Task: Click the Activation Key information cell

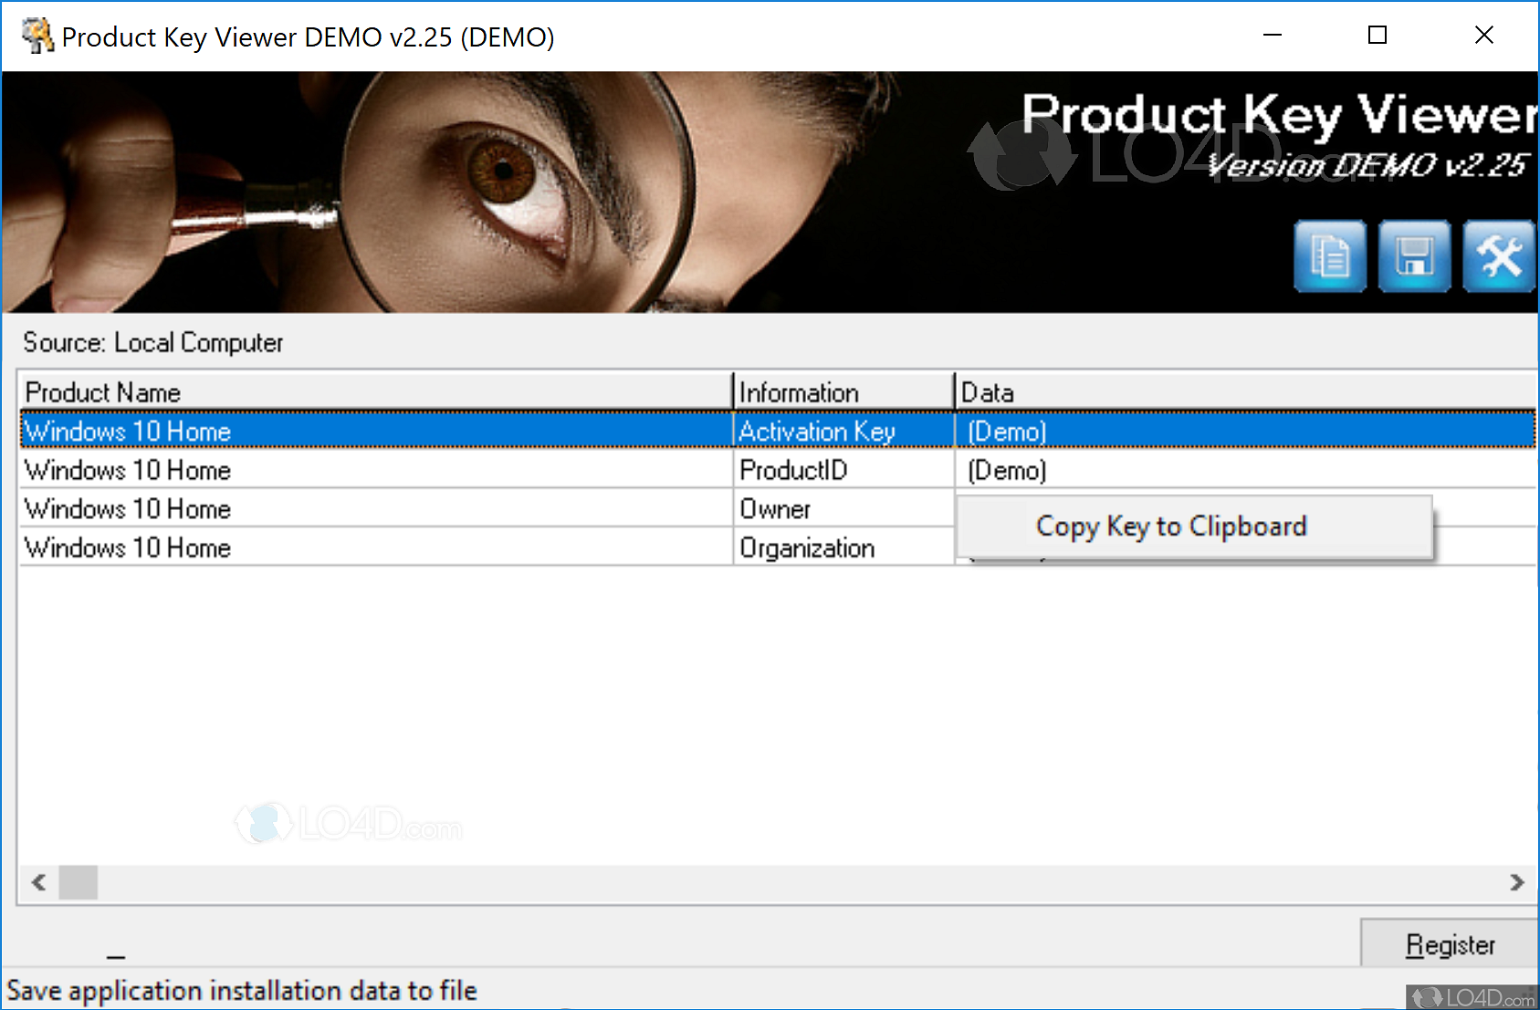Action: pyautogui.click(x=844, y=431)
